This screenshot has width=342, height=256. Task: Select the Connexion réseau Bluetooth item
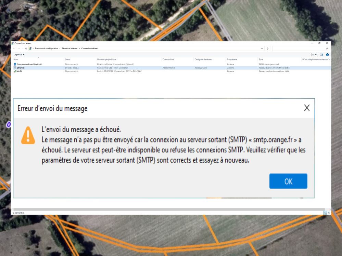coord(29,64)
